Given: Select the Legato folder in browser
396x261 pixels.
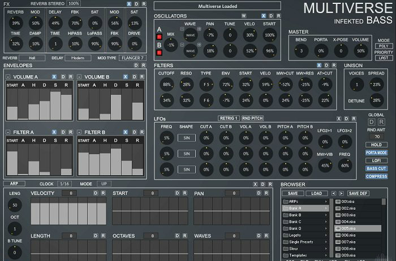Looking at the screenshot, I should (x=305, y=235).
